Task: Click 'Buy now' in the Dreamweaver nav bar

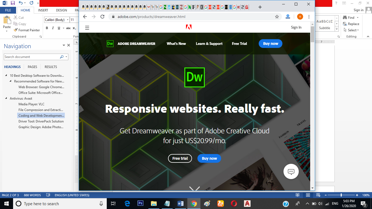Action: (x=271, y=44)
